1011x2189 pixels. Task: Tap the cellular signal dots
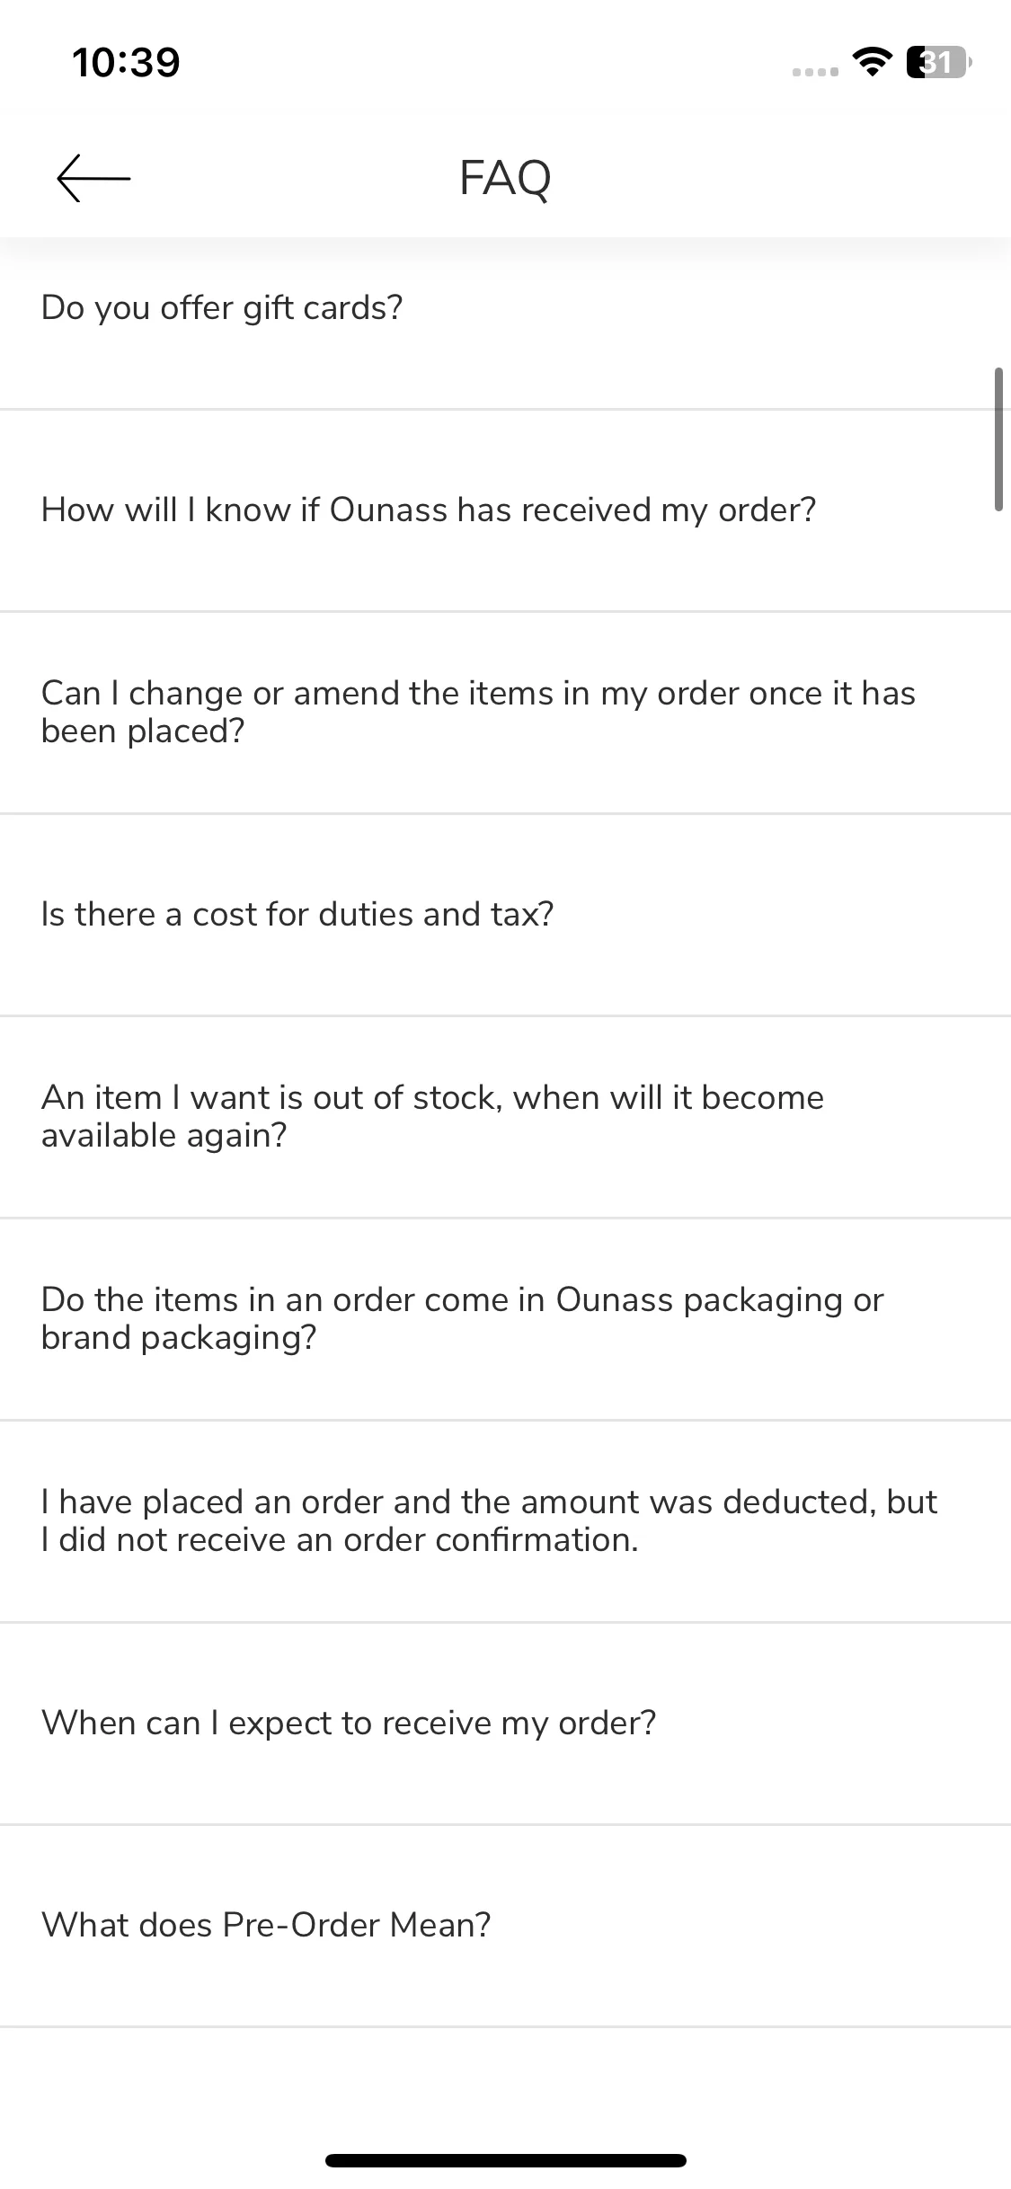pos(816,71)
